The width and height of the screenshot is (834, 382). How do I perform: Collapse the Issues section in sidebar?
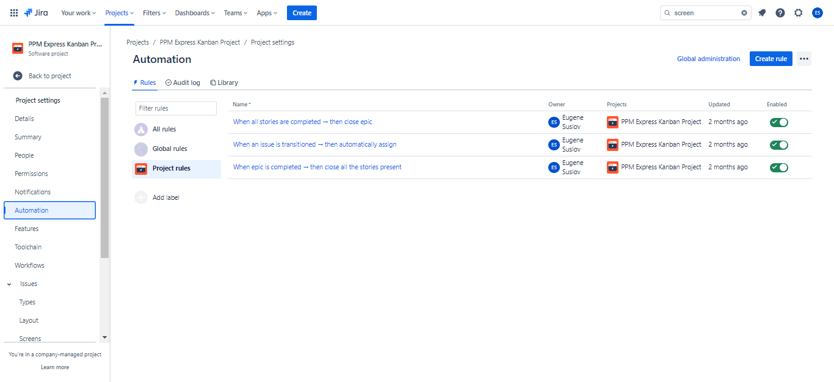(x=9, y=284)
